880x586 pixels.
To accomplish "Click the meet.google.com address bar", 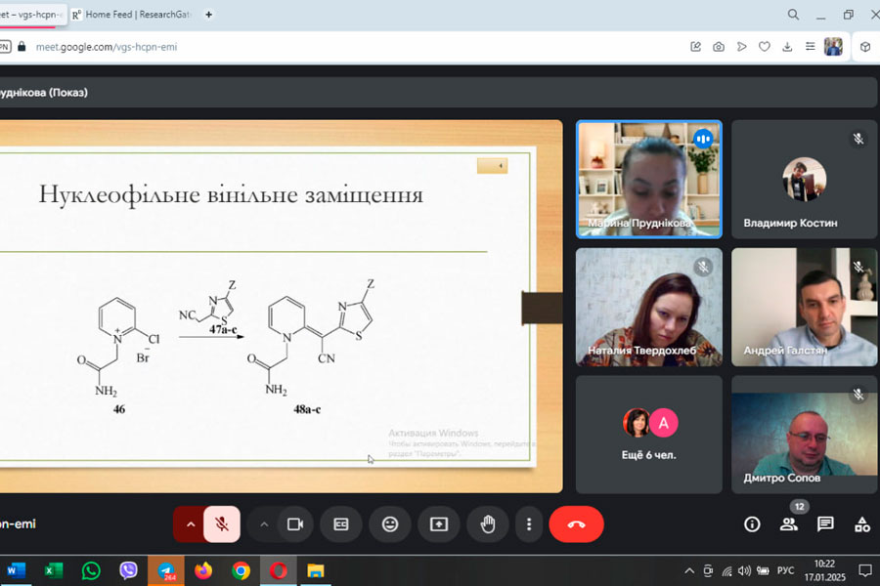I will coord(293,46).
